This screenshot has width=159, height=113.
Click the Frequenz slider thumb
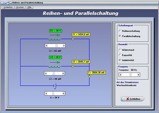131,75
